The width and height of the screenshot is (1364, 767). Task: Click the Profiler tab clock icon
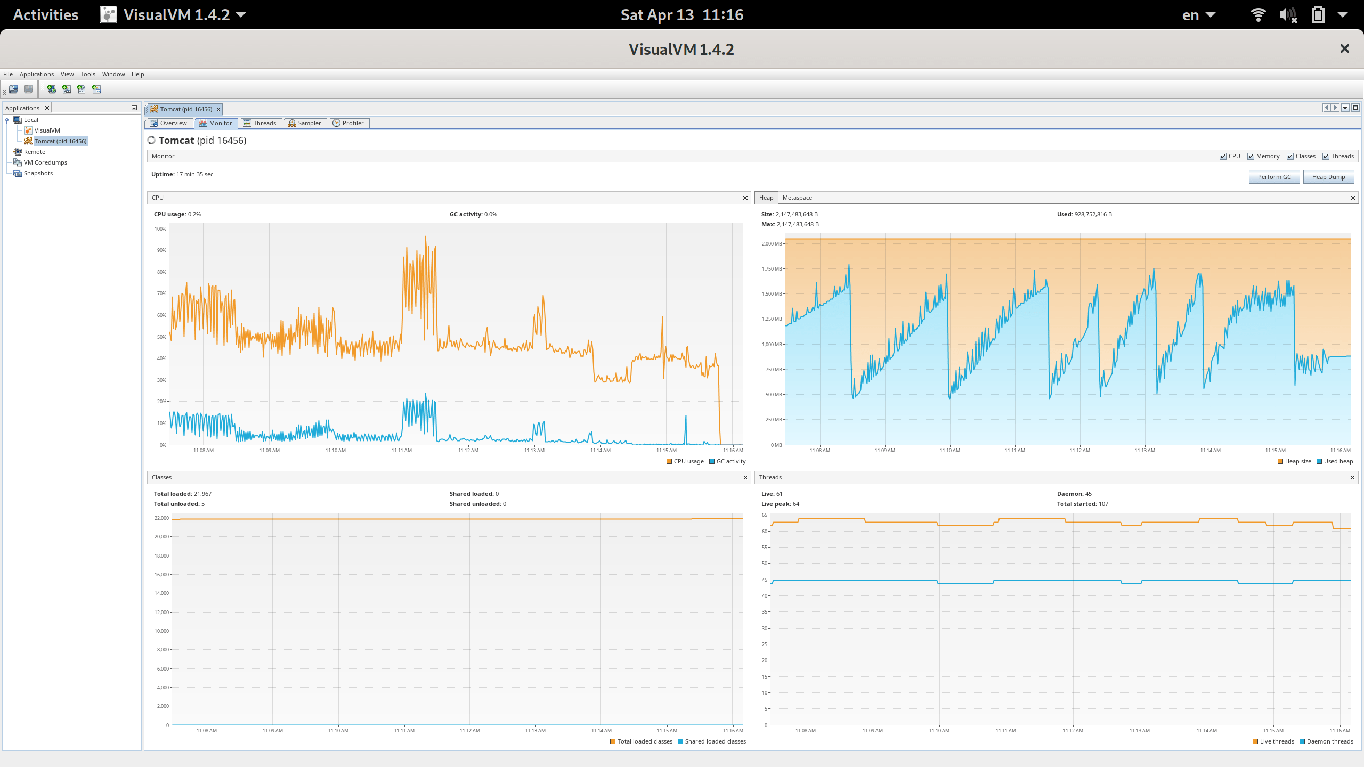337,123
